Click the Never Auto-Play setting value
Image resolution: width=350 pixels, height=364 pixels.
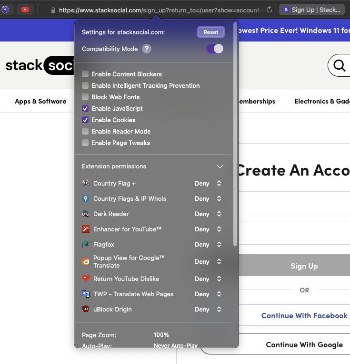coord(175,345)
